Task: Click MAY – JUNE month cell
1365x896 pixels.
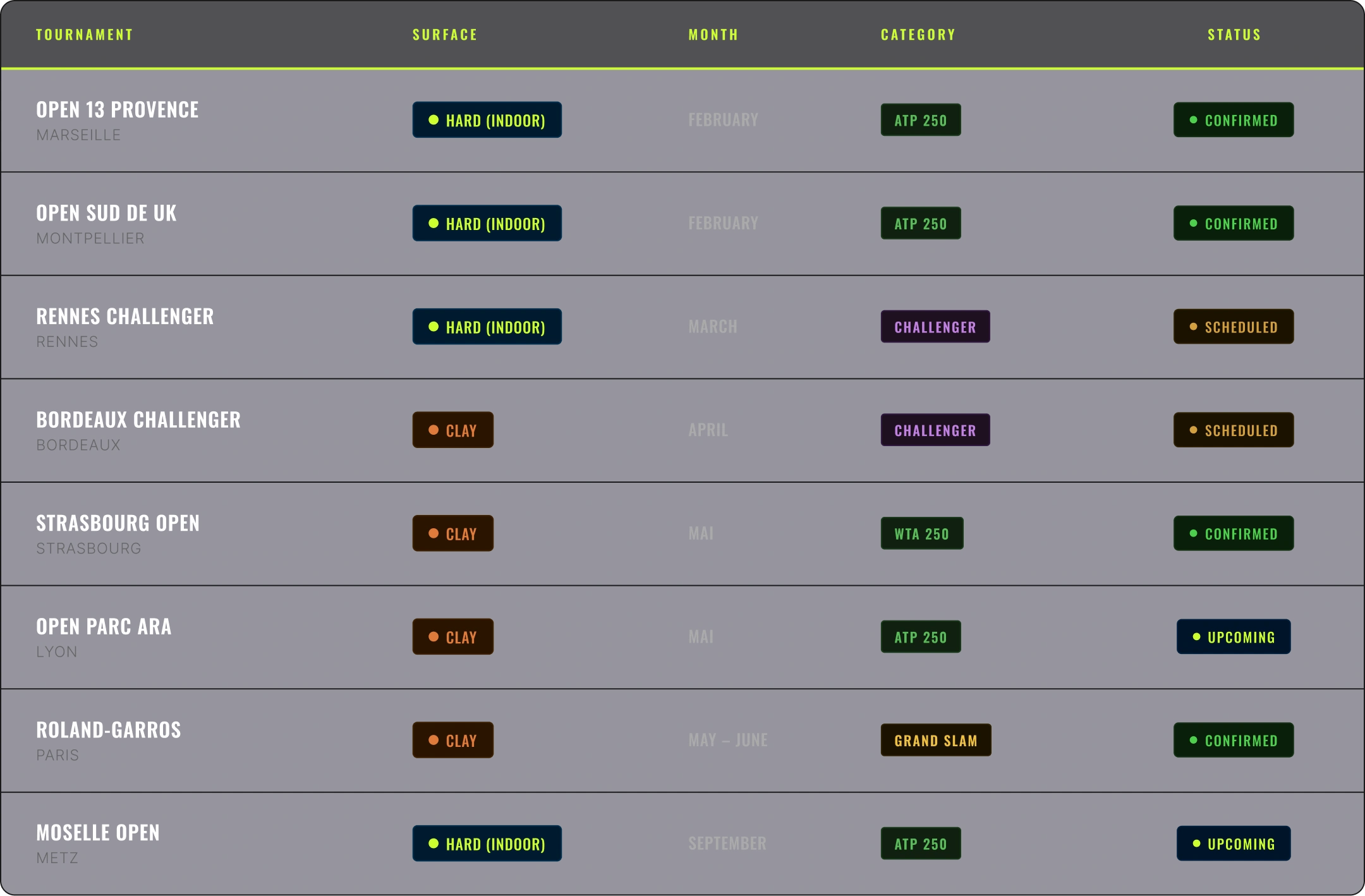Action: point(728,740)
